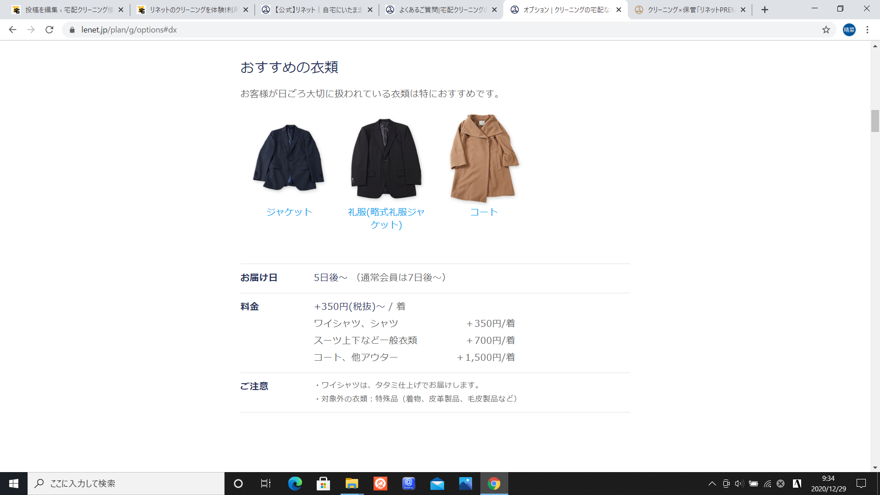
Task: Open a new browser tab
Action: pyautogui.click(x=764, y=10)
